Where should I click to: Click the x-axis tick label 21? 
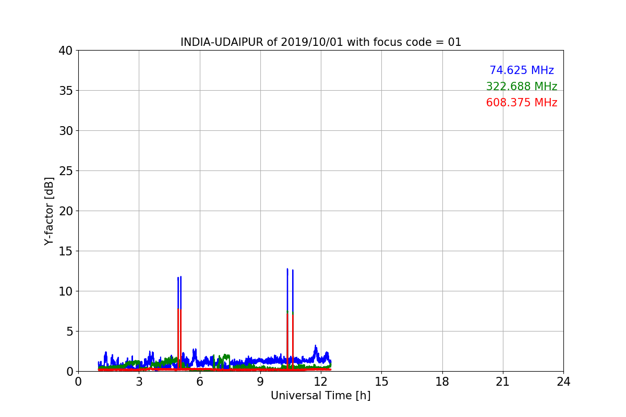503,382
